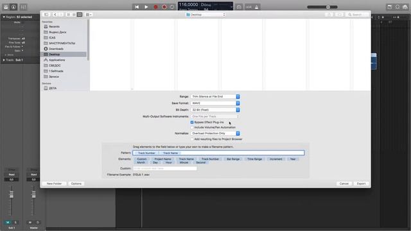The height and width of the screenshot is (231, 411).
Task: Toggle Solo on Sub 1 channel strip
Action: point(15,223)
